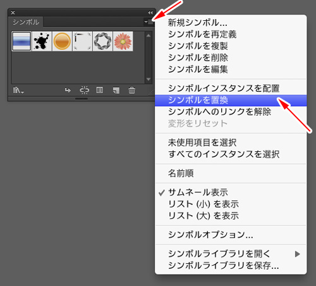The height and width of the screenshot is (286, 316).
Task: Open the Symbol Options panel icon
Action: (100, 90)
